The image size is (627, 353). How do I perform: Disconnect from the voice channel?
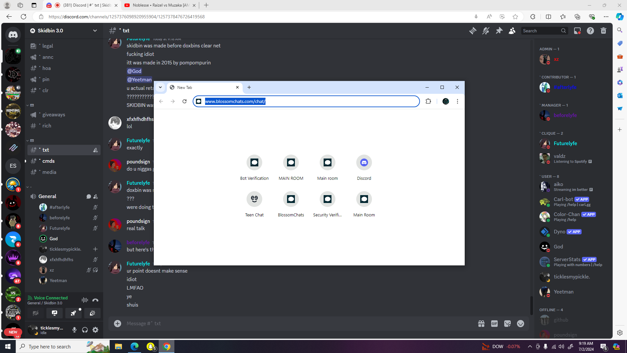coord(95,300)
